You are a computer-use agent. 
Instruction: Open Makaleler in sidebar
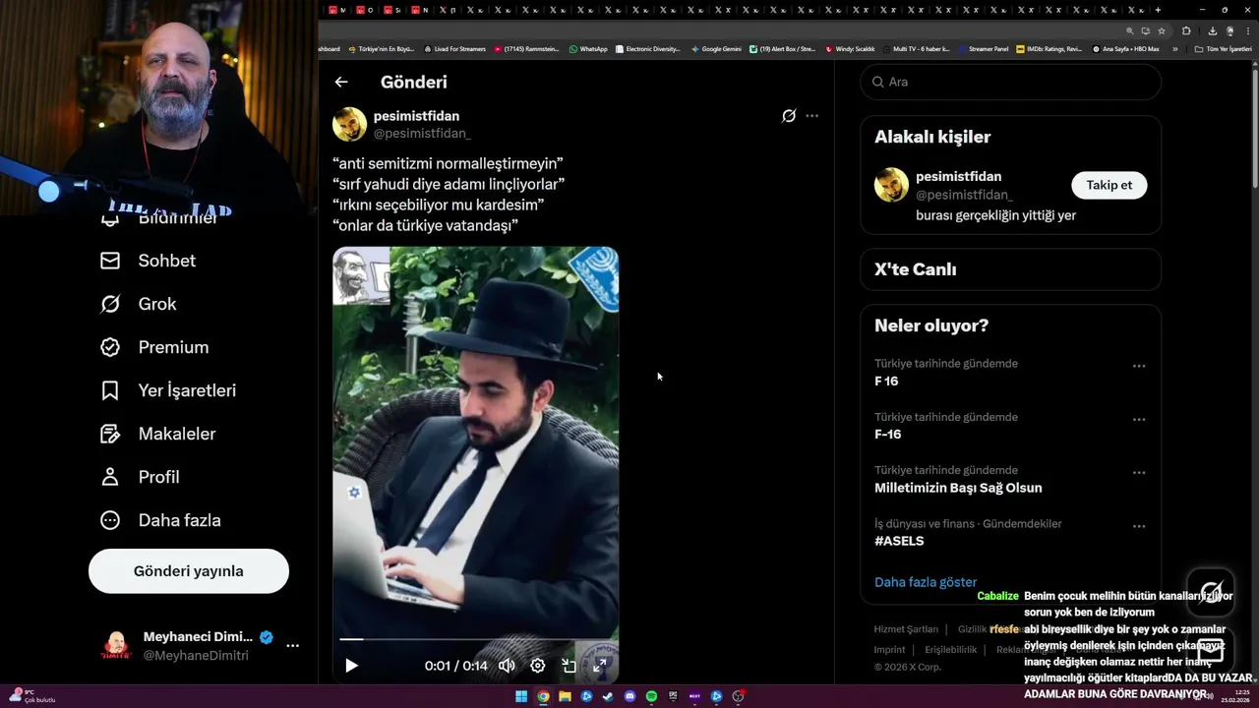coord(177,434)
